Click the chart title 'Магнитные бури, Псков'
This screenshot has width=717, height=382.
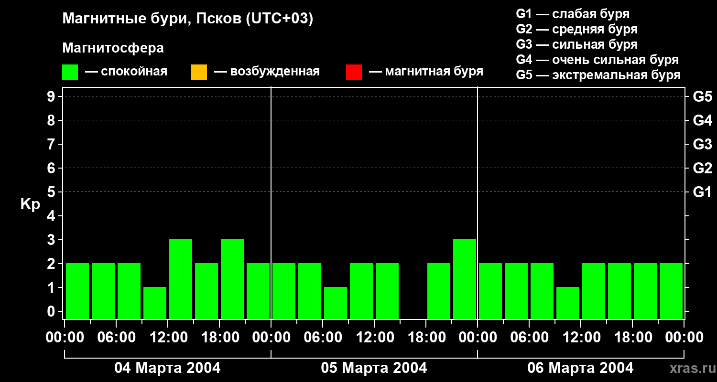point(187,19)
